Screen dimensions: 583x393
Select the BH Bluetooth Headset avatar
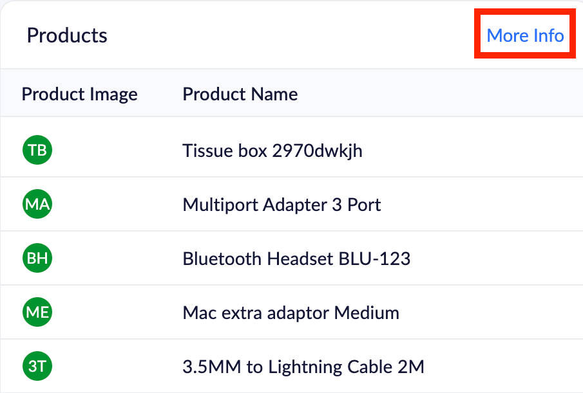pos(37,258)
